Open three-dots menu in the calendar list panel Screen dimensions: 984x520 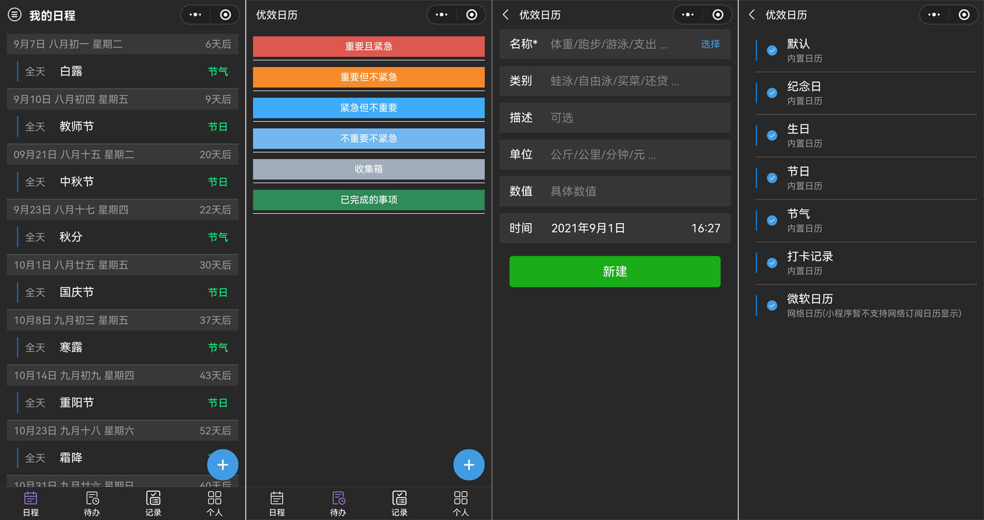pos(934,15)
